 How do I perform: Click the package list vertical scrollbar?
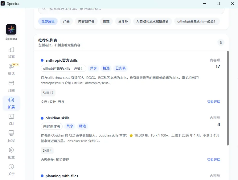coord(228,98)
